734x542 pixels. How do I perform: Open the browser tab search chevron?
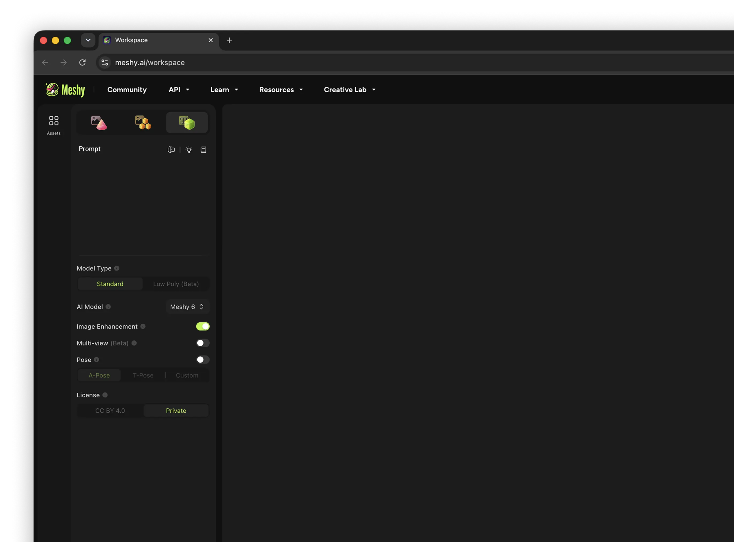[88, 40]
